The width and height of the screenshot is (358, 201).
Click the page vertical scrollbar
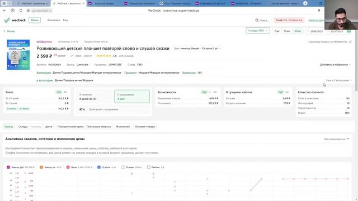click(x=356, y=60)
